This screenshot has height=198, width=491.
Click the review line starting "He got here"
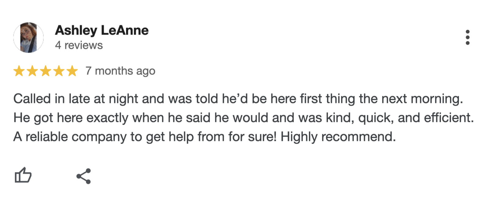[x=244, y=118]
